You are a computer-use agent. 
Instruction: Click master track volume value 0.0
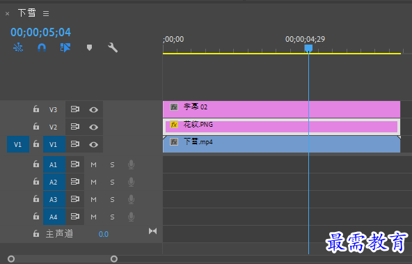(x=104, y=234)
